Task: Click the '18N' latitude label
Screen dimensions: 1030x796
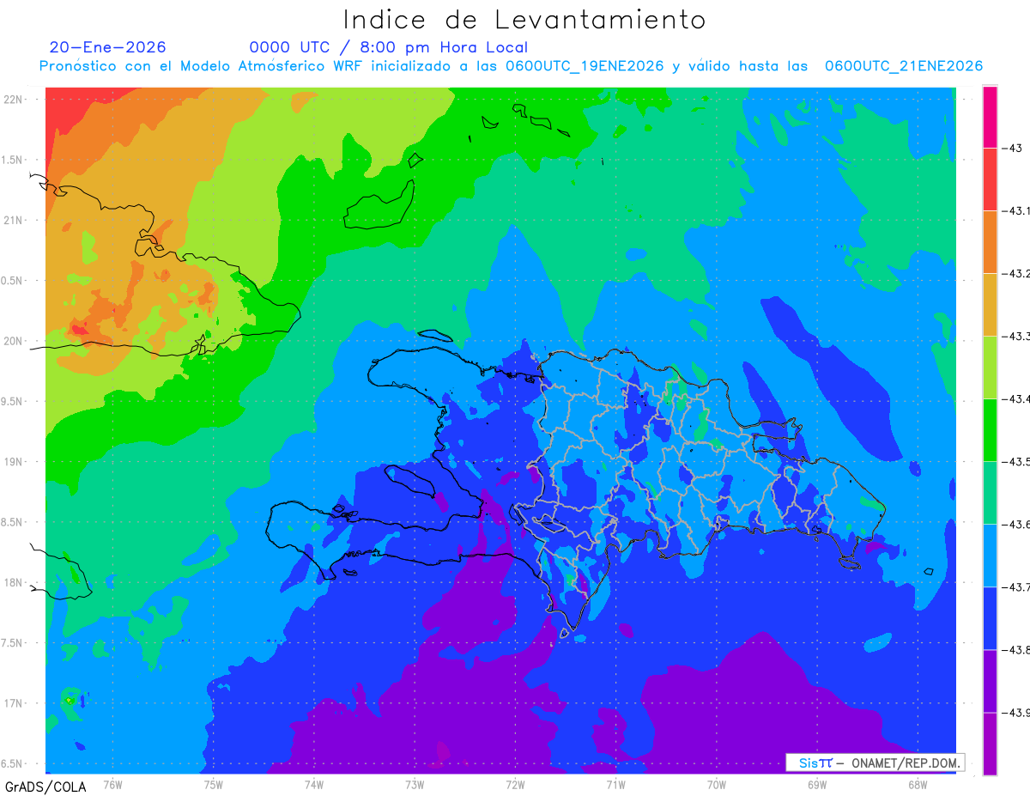Action: [12, 582]
